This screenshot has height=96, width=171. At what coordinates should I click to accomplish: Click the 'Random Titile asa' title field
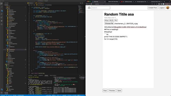(x=119, y=14)
